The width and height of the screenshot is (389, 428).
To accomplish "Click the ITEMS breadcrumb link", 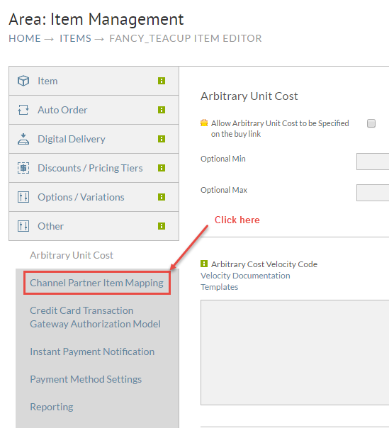I will [75, 38].
